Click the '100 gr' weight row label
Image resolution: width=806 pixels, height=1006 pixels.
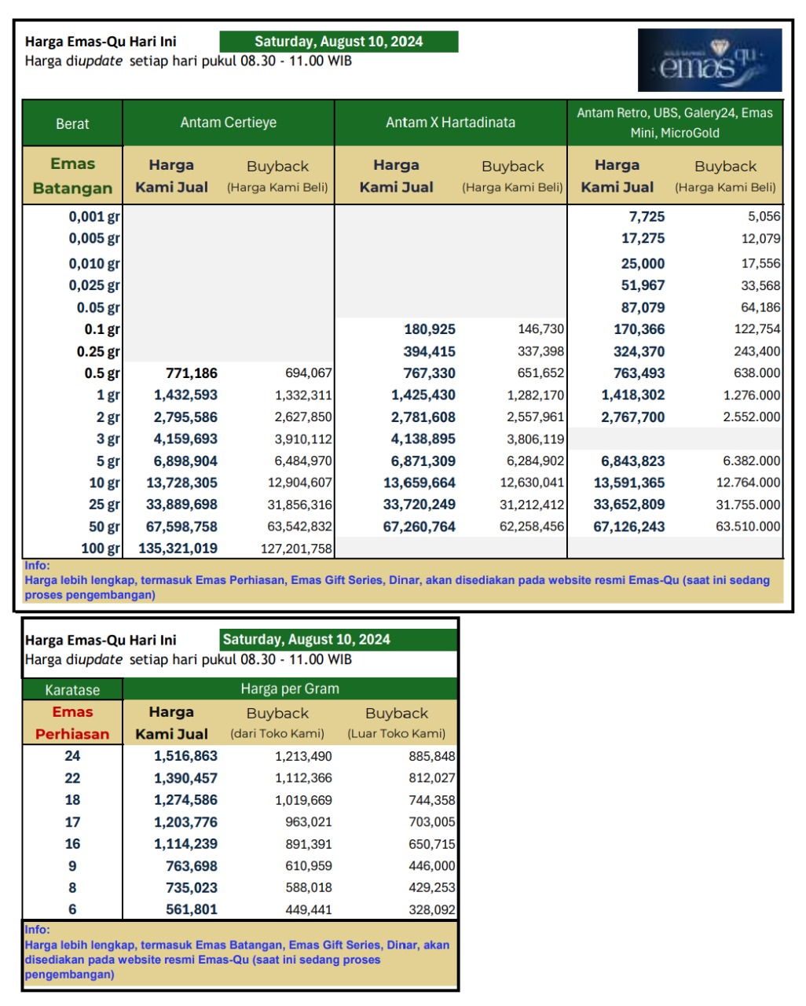point(101,549)
